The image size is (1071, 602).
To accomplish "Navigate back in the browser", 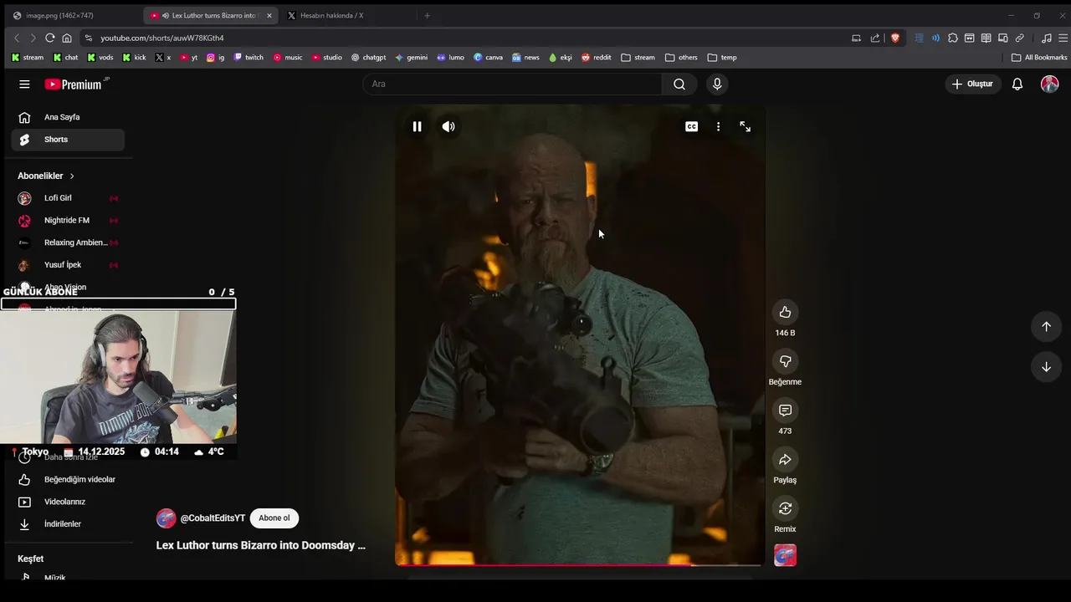I will point(17,38).
